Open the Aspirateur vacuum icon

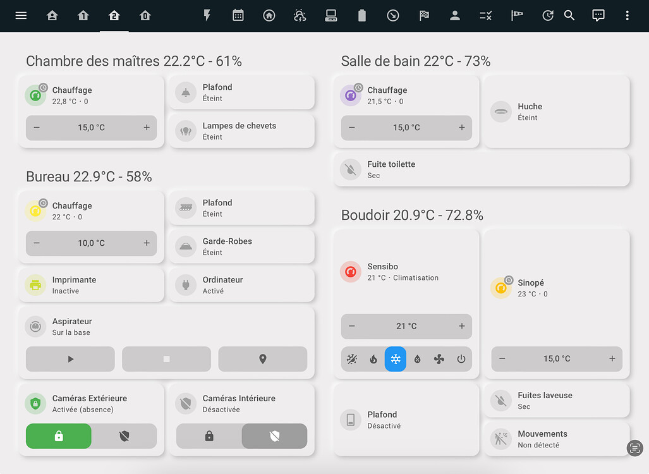point(35,327)
